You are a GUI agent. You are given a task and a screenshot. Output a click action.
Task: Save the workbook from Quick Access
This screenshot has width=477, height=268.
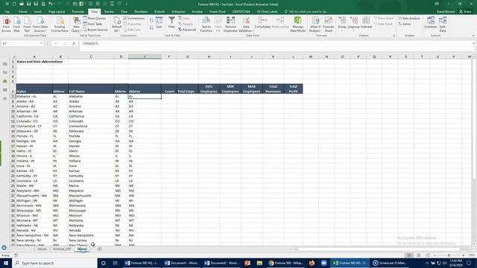tap(28, 4)
